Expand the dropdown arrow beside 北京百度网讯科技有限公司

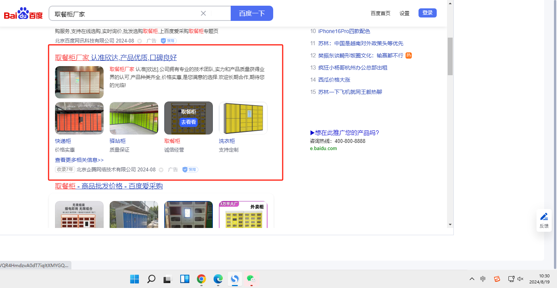(140, 41)
